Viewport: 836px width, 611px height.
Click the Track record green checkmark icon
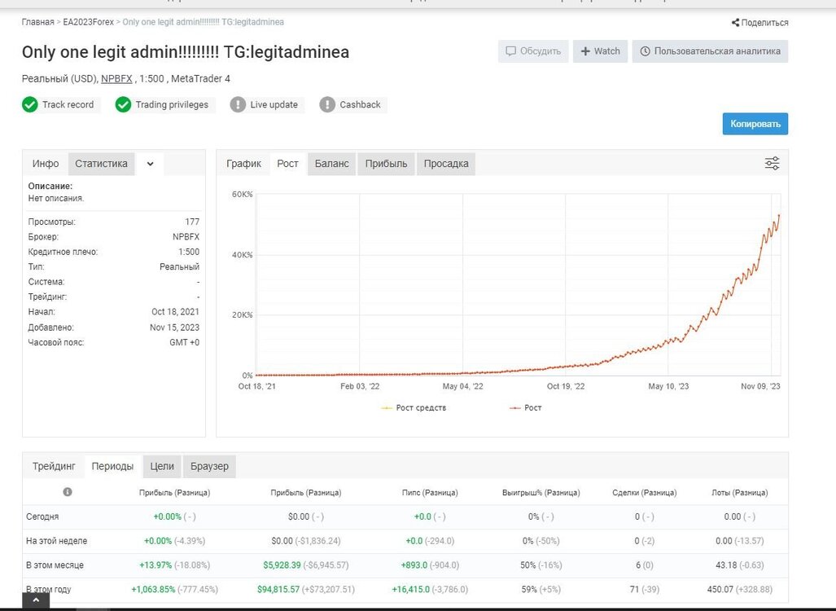[x=30, y=104]
